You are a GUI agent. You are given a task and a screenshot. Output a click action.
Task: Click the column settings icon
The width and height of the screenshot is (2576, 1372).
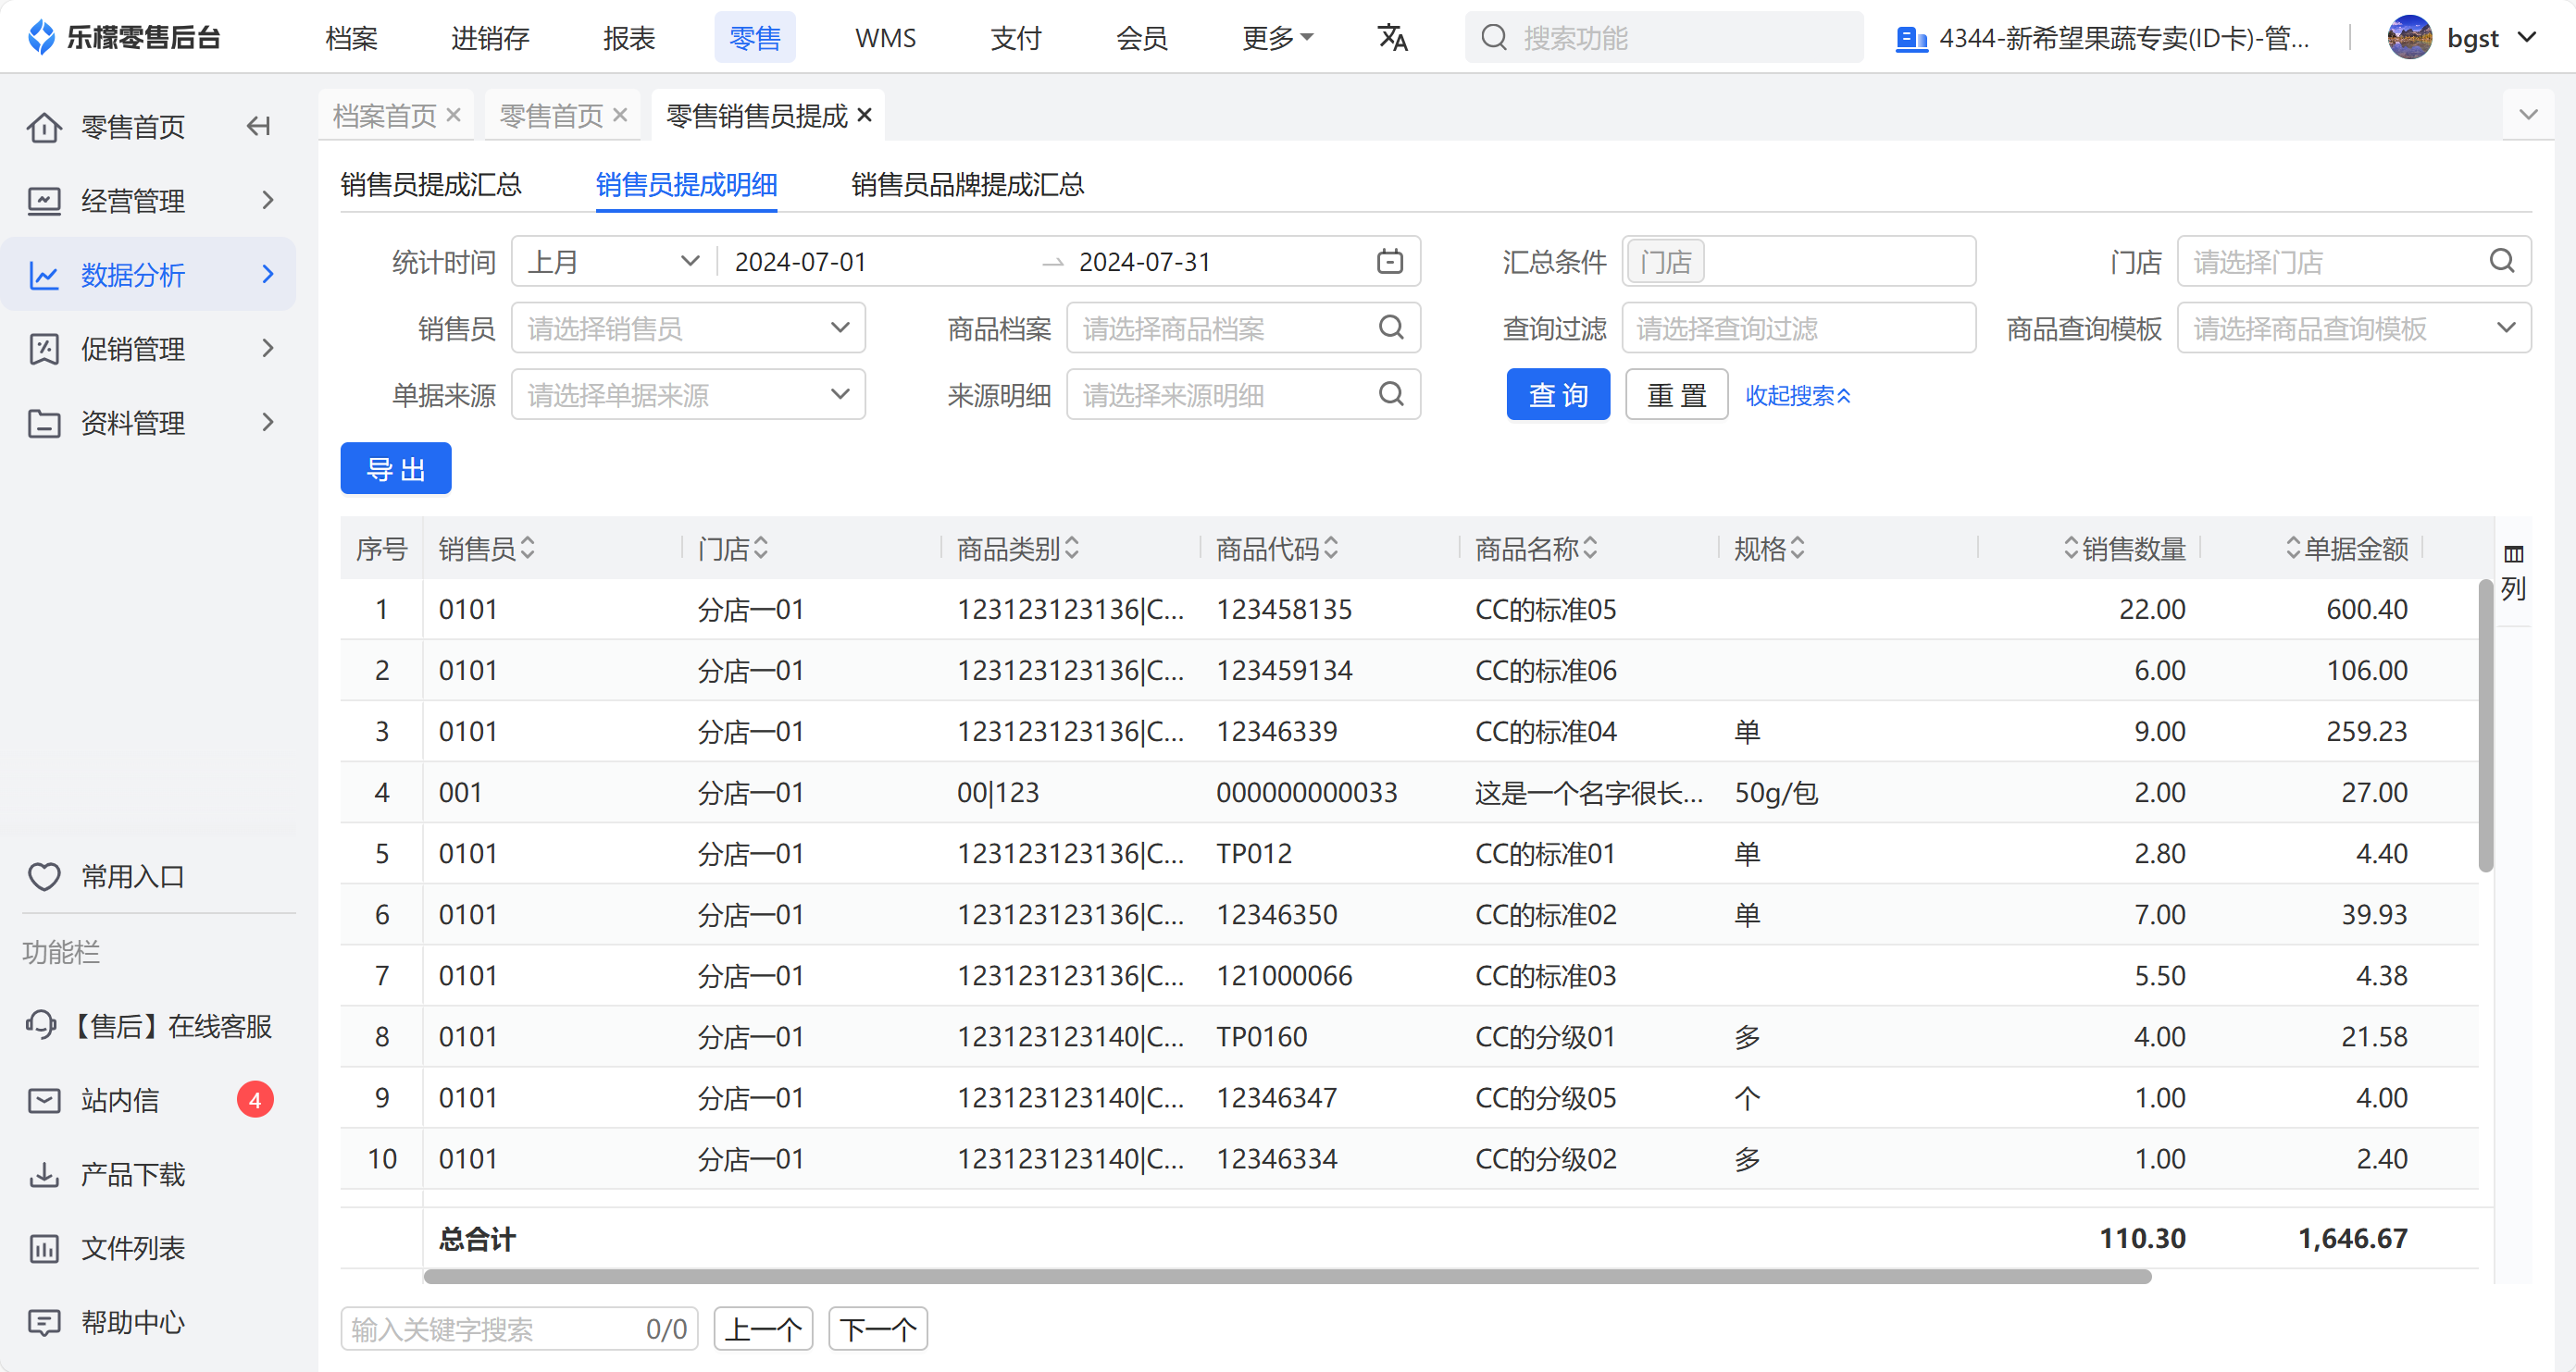click(2513, 554)
